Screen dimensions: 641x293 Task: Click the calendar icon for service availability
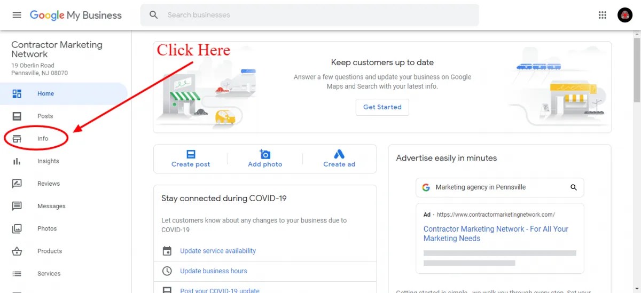click(x=167, y=251)
